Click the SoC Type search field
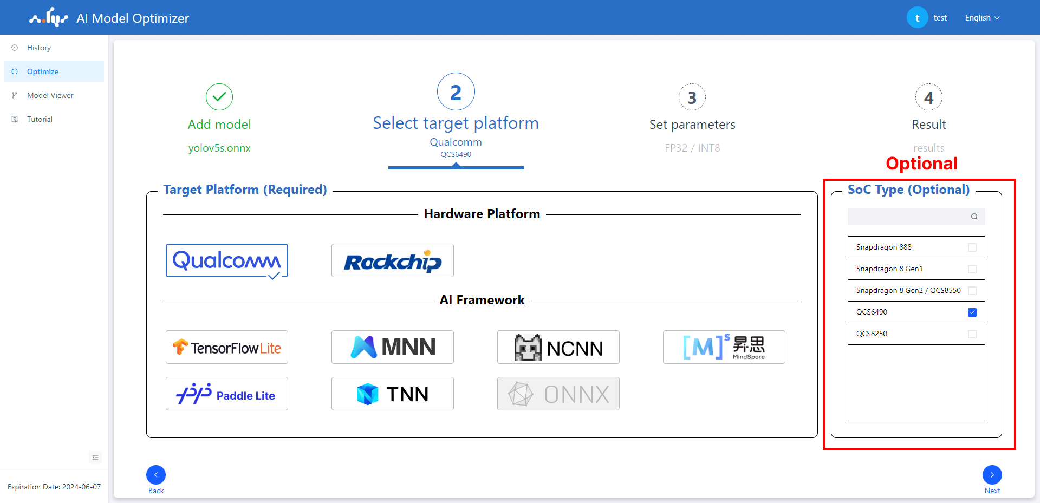This screenshot has width=1040, height=503. pos(909,217)
